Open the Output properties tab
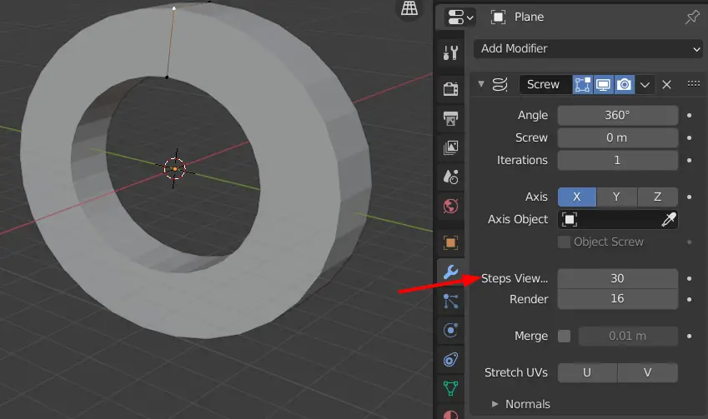The width and height of the screenshot is (708, 419). (450, 118)
